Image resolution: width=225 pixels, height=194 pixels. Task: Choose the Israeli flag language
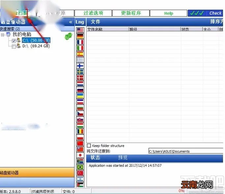pos(80,179)
